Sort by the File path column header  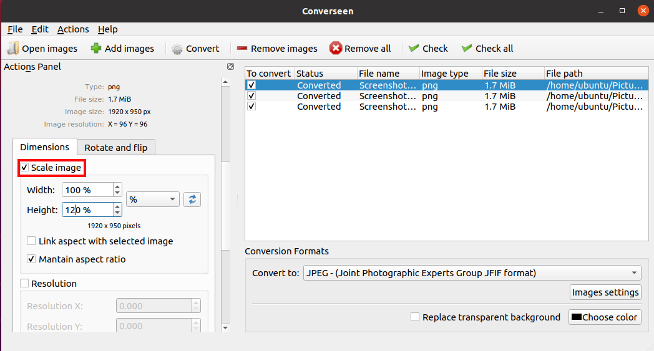pos(597,74)
